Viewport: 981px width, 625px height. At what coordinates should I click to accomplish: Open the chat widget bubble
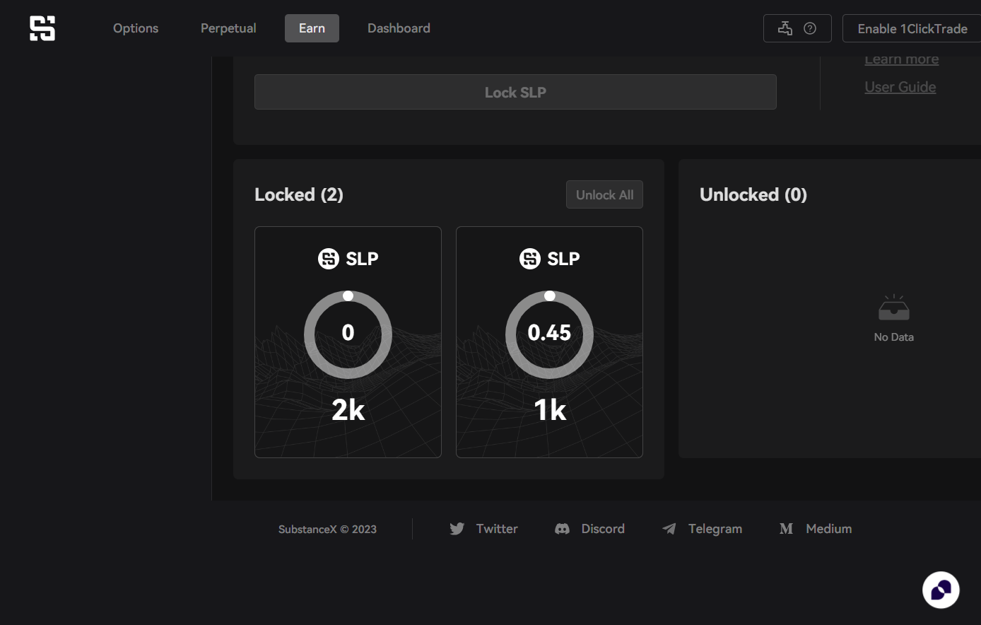(941, 590)
